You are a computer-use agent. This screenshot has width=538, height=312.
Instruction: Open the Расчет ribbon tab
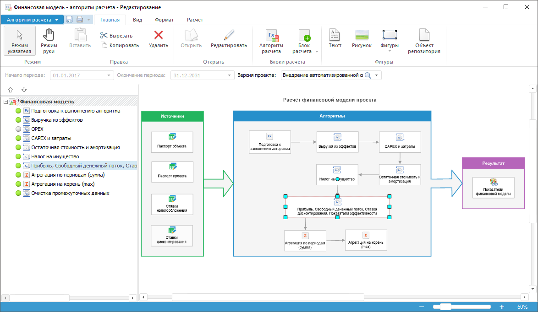tap(195, 20)
